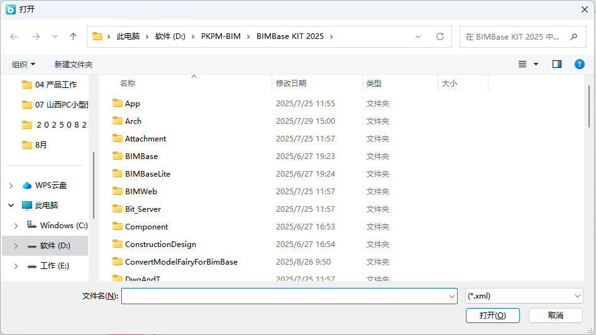Collapse the 此电脑 tree node
596x335 pixels.
[11, 206]
